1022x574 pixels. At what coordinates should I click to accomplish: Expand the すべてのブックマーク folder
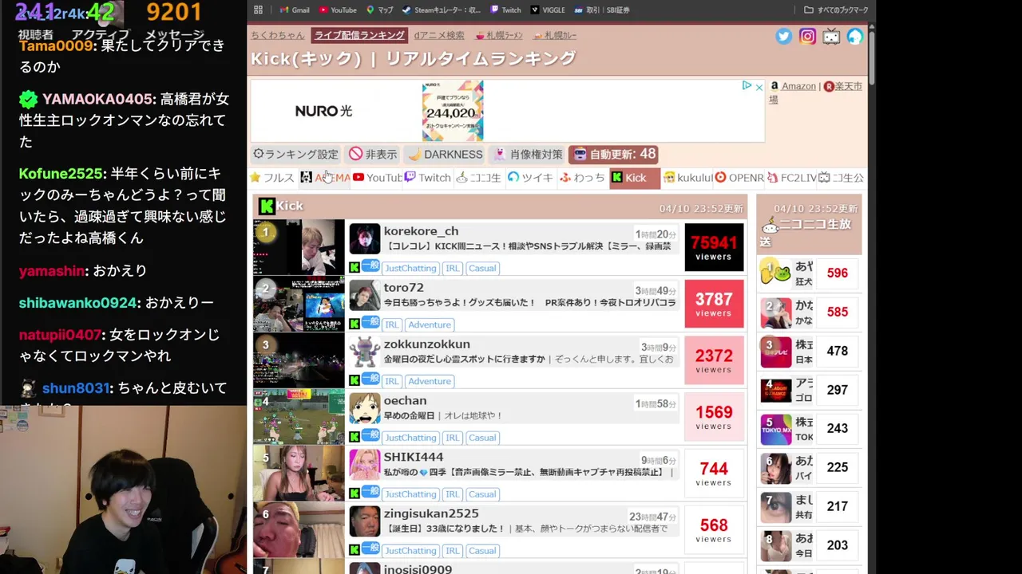(x=836, y=10)
